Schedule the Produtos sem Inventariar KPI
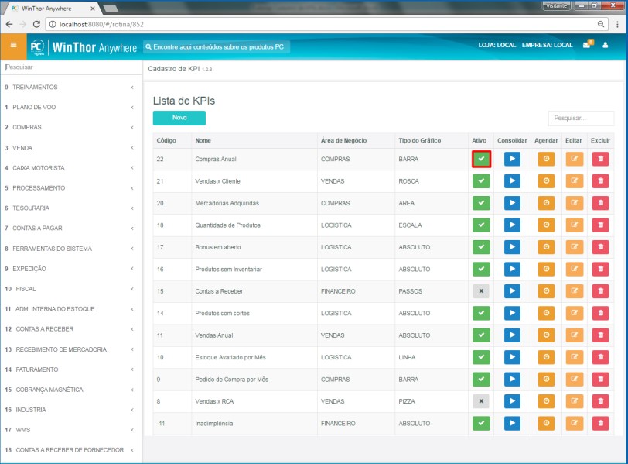The width and height of the screenshot is (628, 464). (546, 269)
